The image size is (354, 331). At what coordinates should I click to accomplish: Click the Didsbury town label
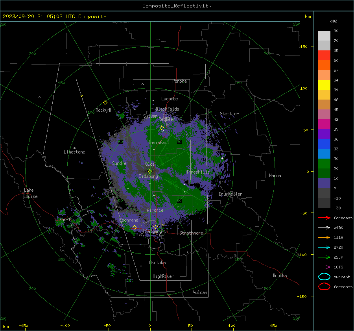click(x=149, y=176)
